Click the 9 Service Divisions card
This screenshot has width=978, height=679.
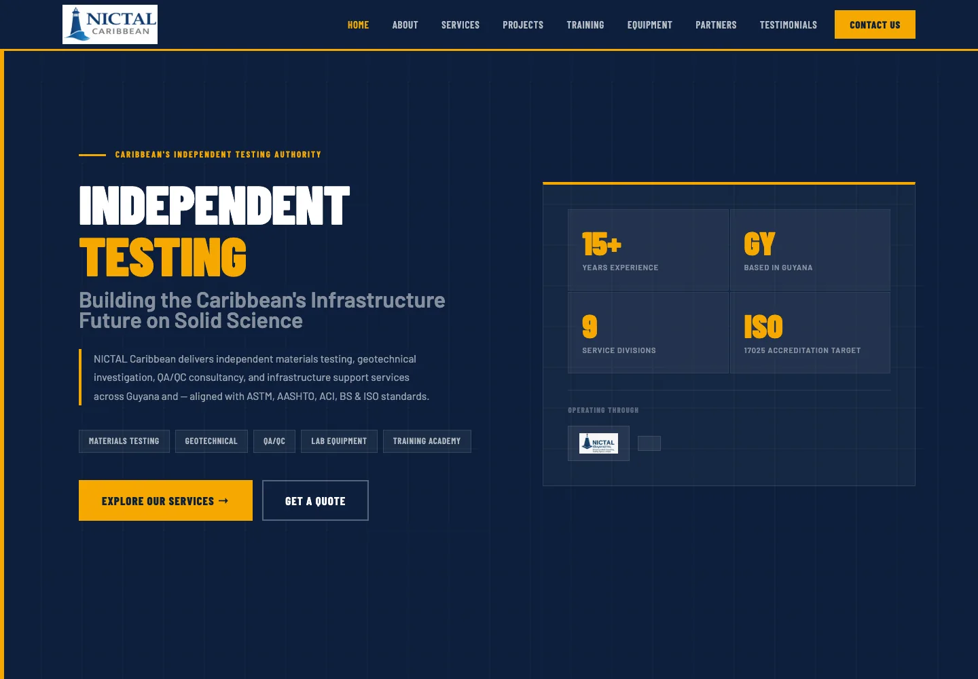coord(648,333)
